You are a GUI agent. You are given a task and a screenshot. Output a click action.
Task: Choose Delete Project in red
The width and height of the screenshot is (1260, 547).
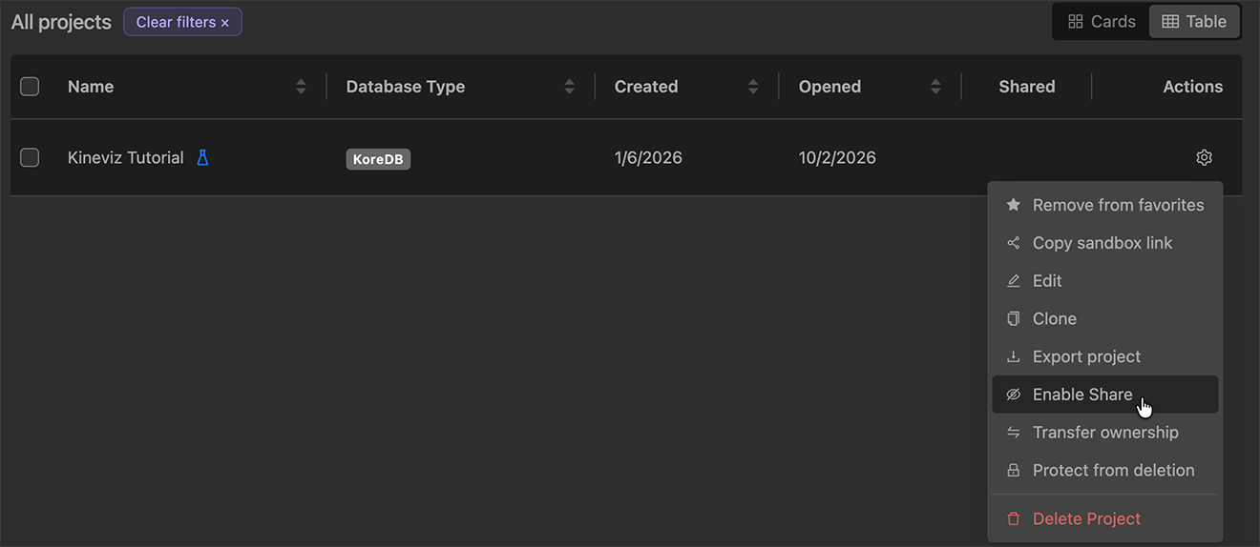click(1105, 519)
